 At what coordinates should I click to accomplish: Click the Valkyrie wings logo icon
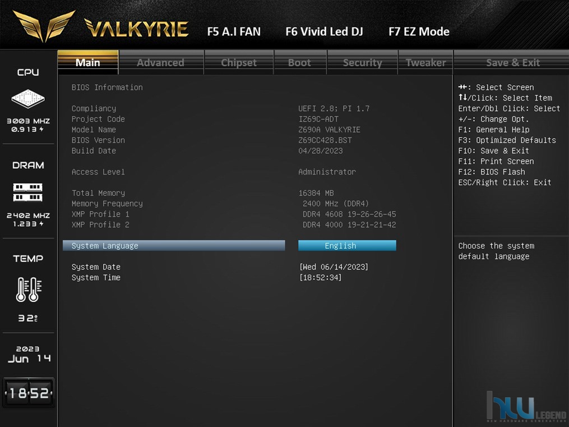[44, 25]
